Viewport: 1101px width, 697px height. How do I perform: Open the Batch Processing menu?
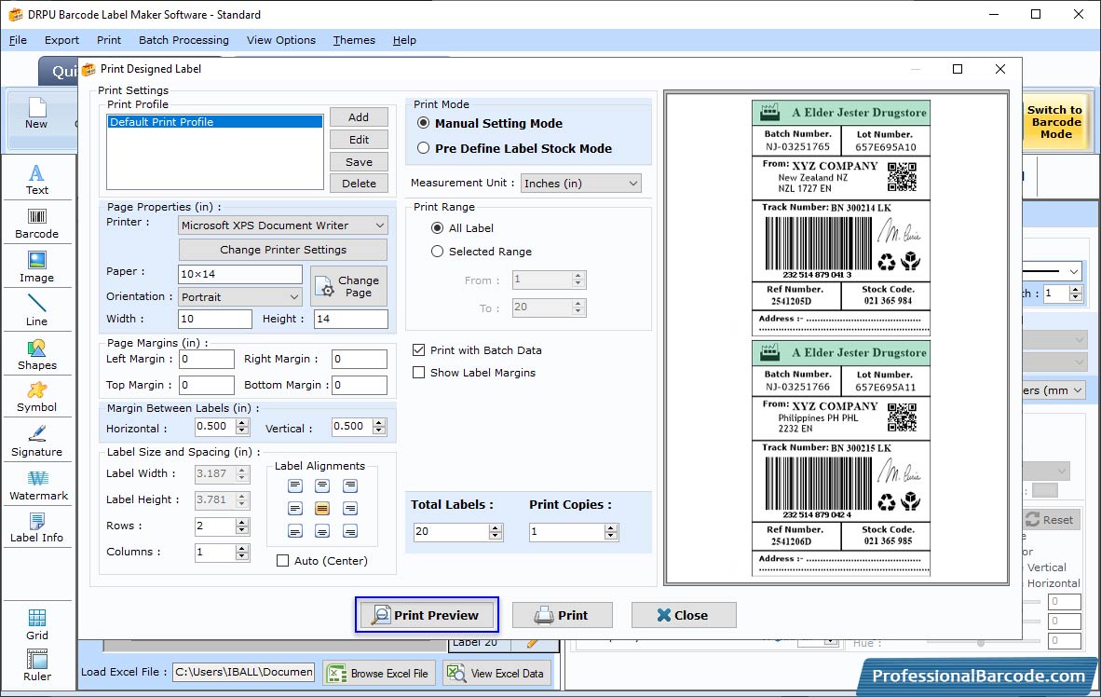(183, 40)
